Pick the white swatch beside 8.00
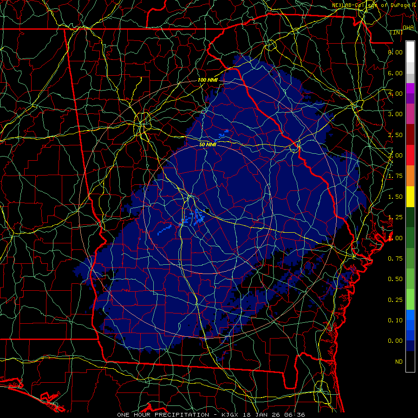Viewport: 418px width, 418px height. click(x=410, y=52)
